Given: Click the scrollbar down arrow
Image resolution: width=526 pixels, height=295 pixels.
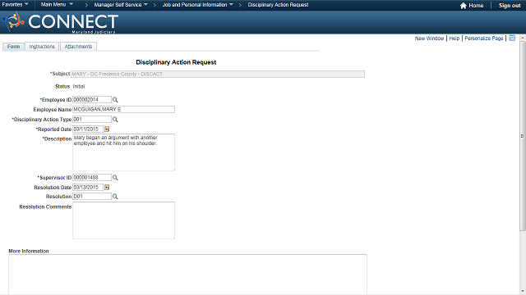Looking at the screenshot, I should tap(523, 292).
